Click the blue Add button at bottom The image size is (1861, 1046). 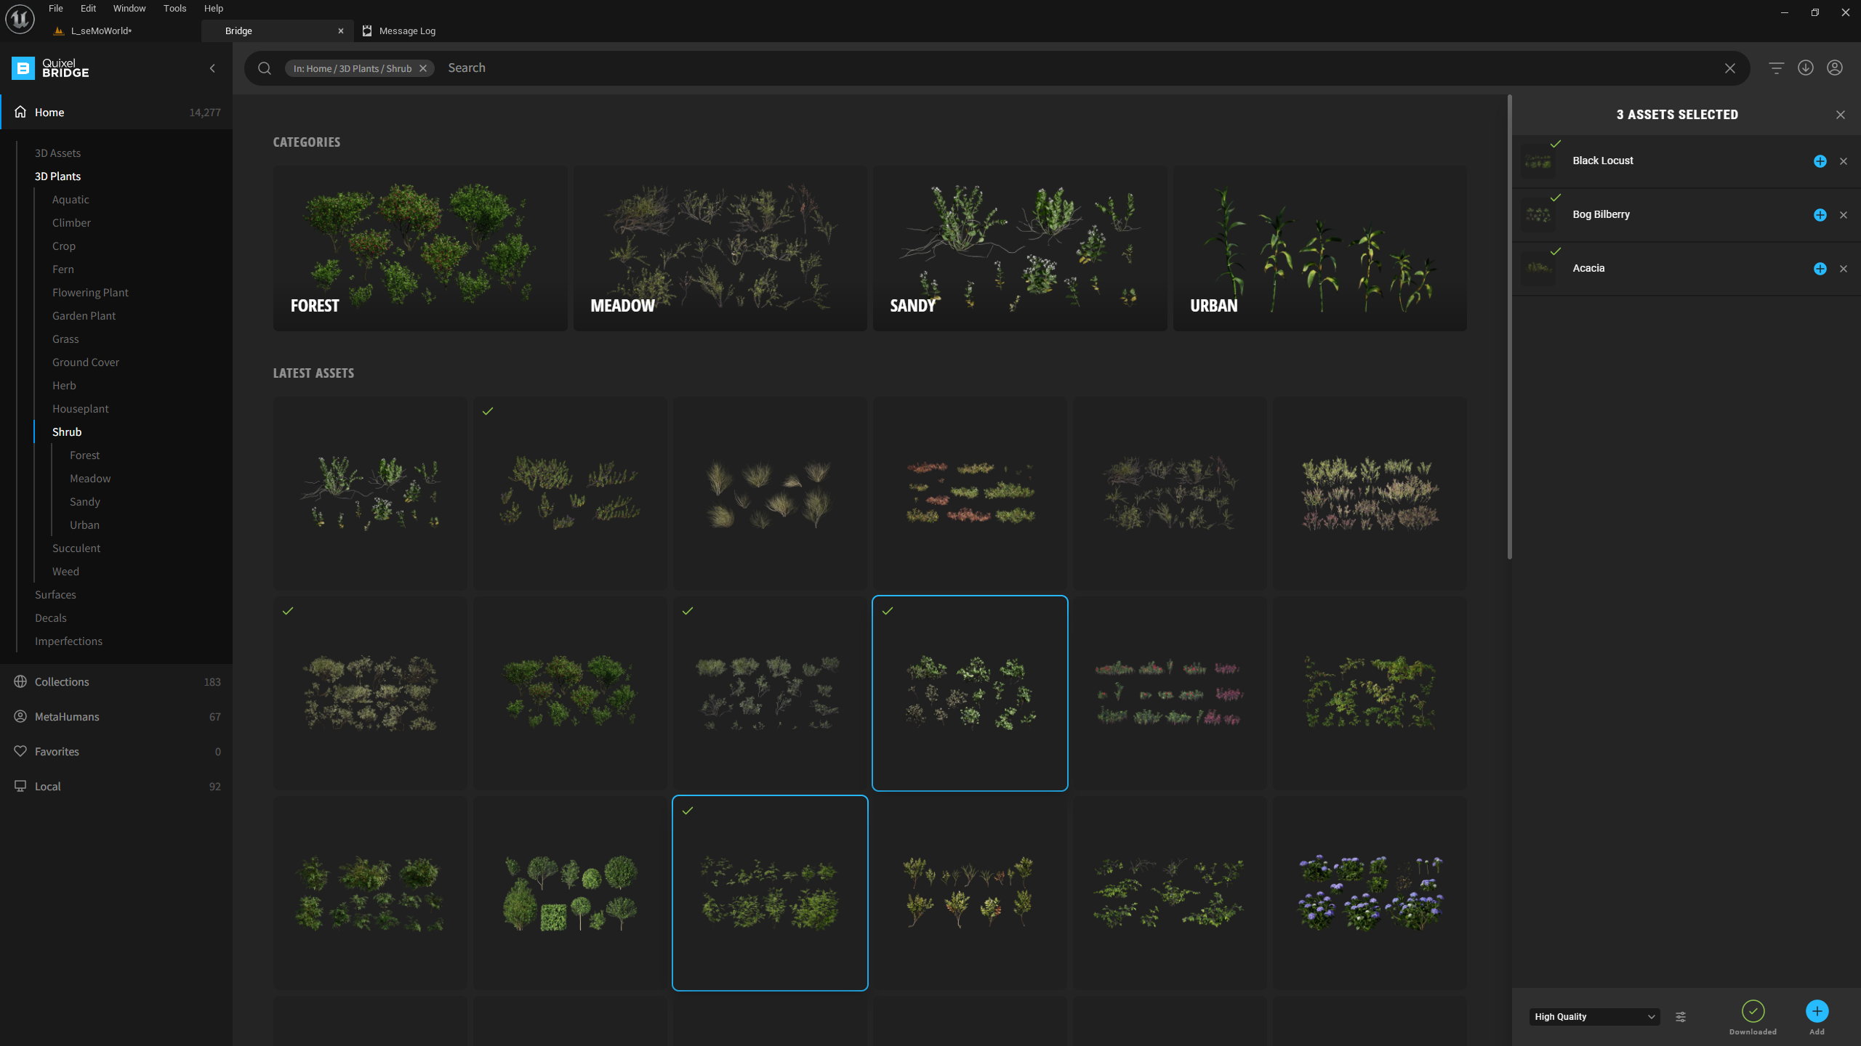tap(1816, 1011)
